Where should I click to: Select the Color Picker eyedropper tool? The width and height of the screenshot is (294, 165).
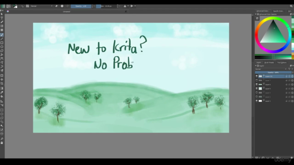(2, 92)
